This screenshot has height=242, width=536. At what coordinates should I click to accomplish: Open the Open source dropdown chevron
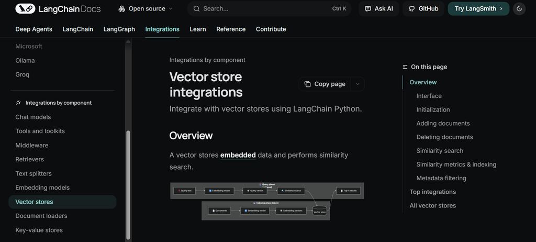[x=171, y=9]
